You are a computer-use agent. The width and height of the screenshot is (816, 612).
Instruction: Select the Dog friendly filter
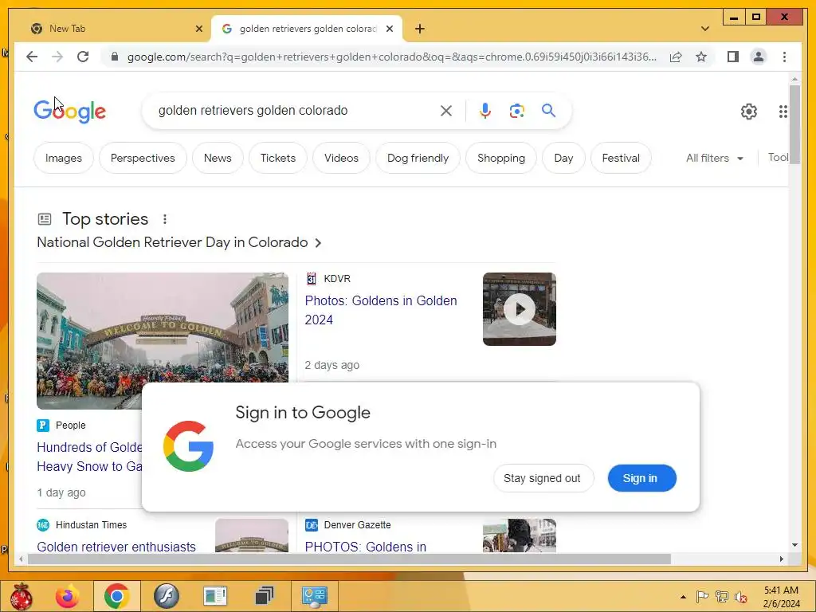(x=418, y=159)
